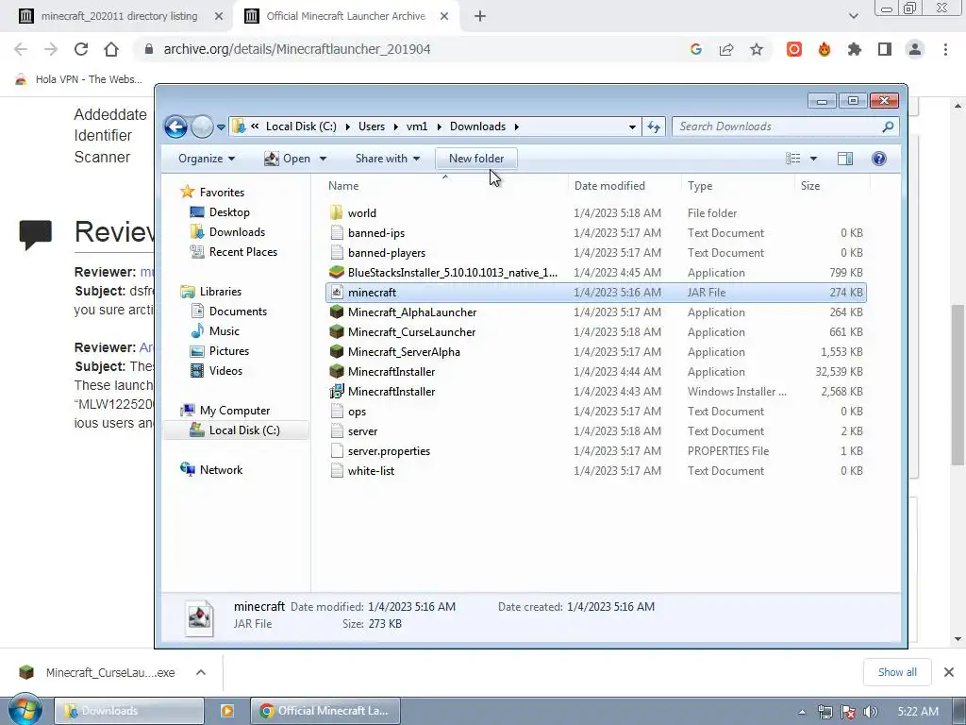Open the Chrome extensions puzzle icon
Screen dimensions: 966x725
pos(854,49)
